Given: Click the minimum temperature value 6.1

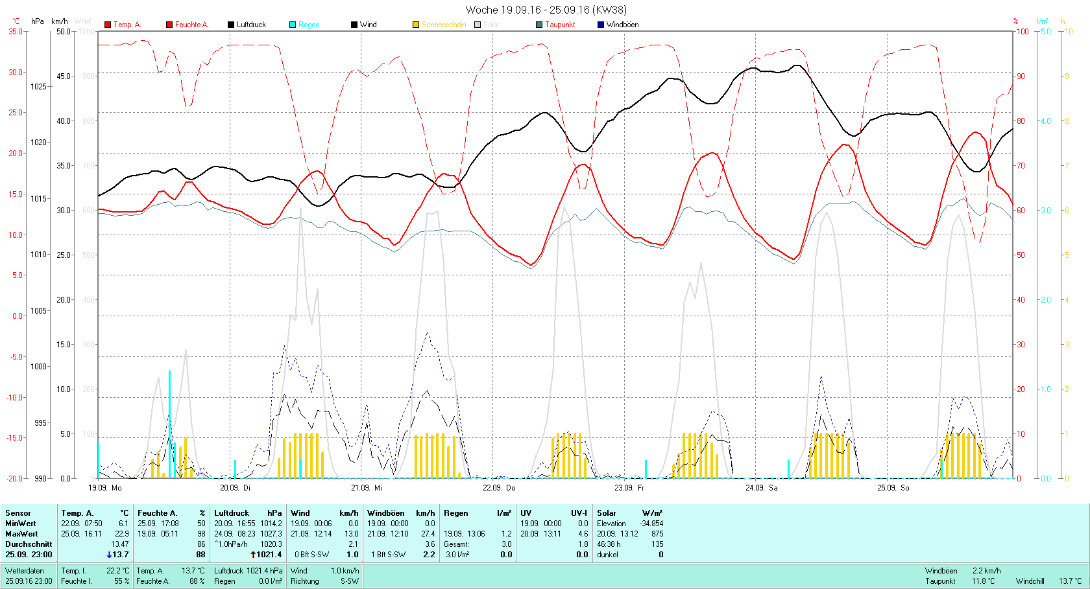Looking at the screenshot, I should point(123,524).
